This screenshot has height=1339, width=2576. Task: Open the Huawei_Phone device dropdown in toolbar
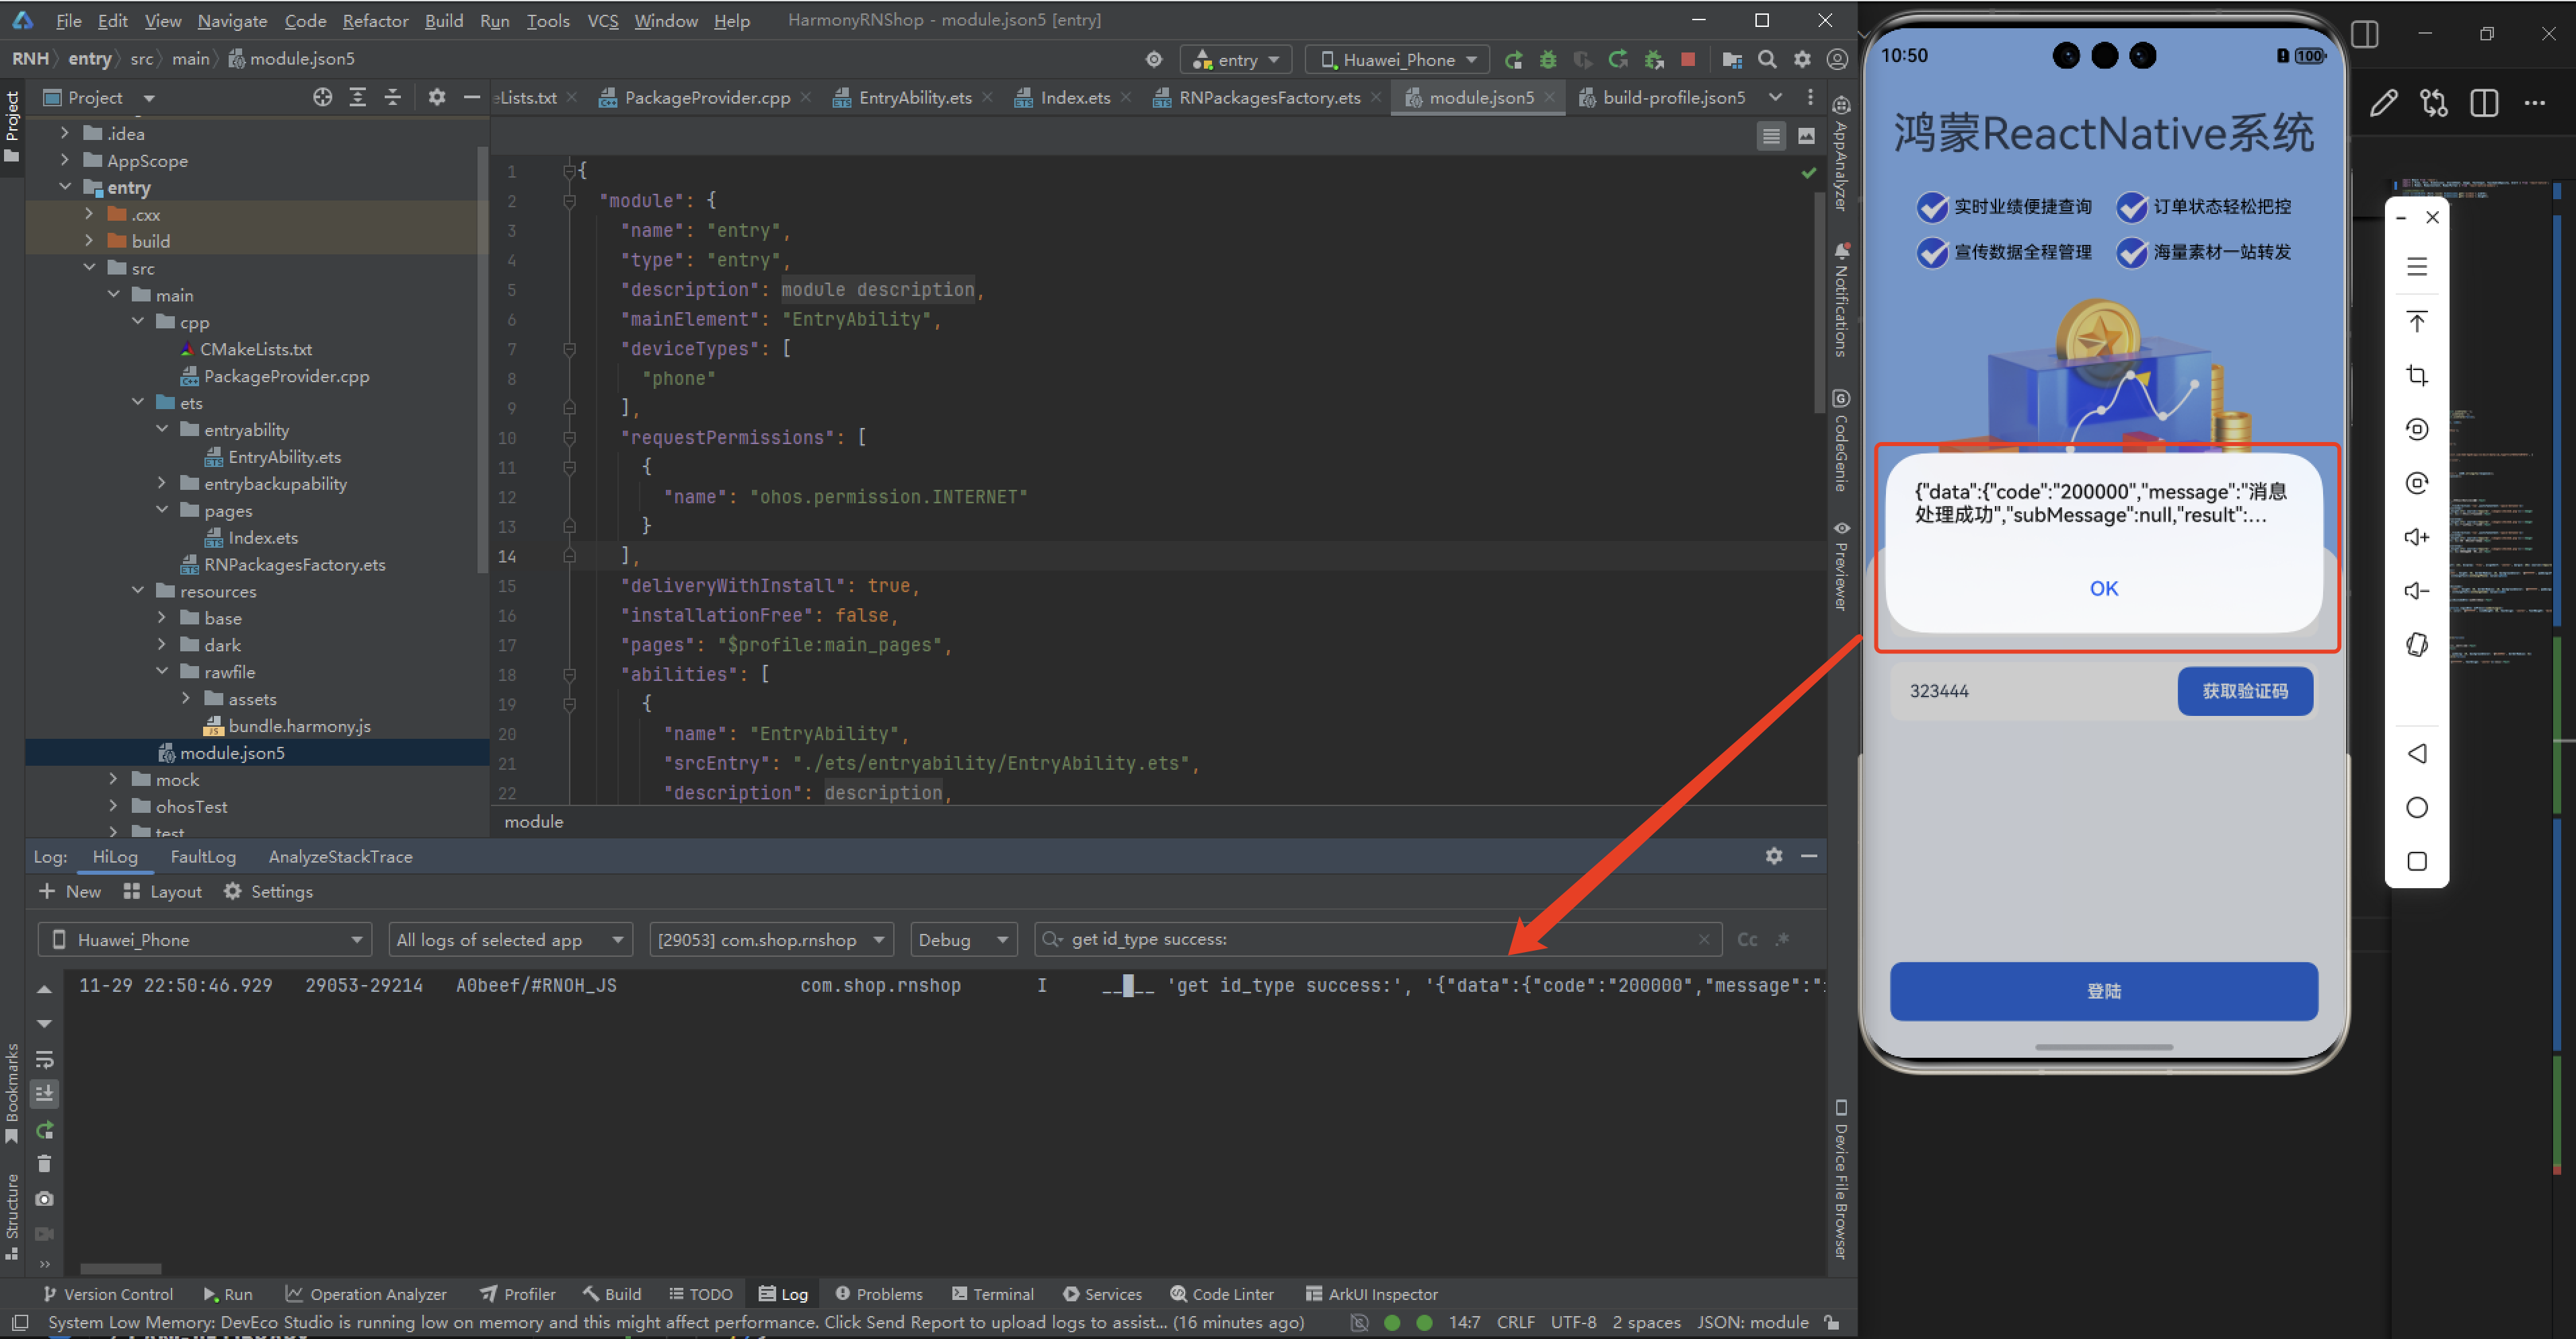coord(1398,60)
